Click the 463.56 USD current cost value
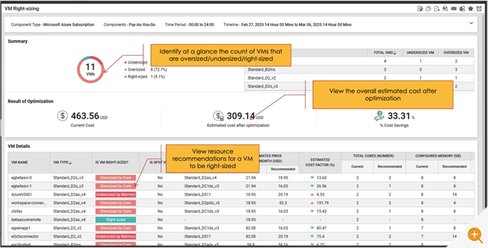 coord(89,116)
